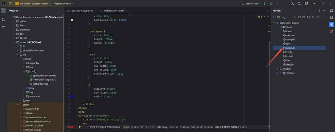Open IDE settings gear icon
This screenshot has width=335, height=132.
[x=306, y=3]
